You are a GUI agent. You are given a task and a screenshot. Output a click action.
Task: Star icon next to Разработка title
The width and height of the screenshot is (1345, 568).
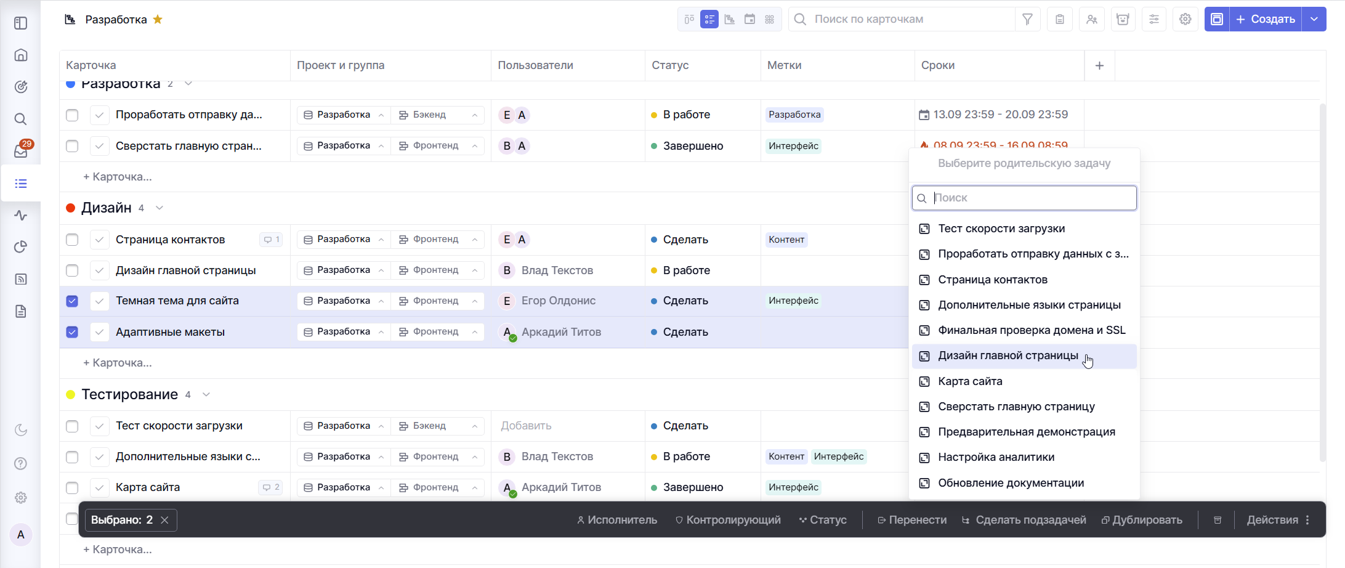[158, 19]
